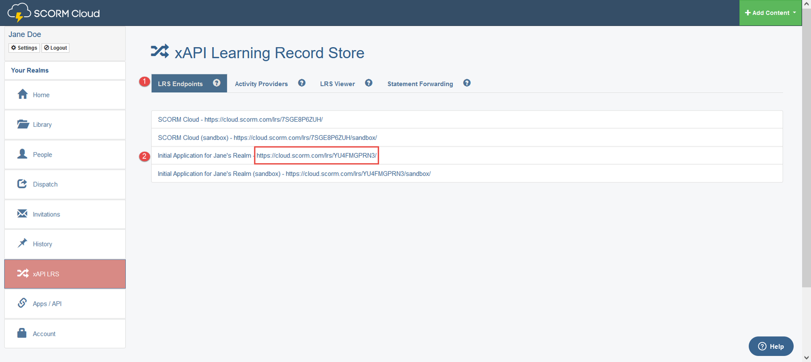Open the Help chat button
The width and height of the screenshot is (811, 362).
770,346
